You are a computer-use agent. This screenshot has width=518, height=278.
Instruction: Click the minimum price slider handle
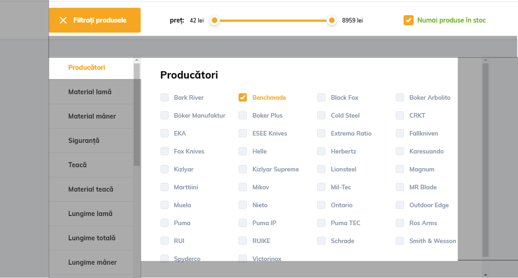coord(214,21)
